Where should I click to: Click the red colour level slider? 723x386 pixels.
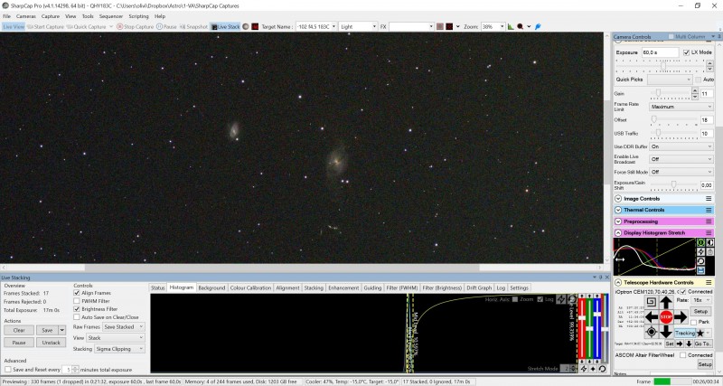click(582, 329)
